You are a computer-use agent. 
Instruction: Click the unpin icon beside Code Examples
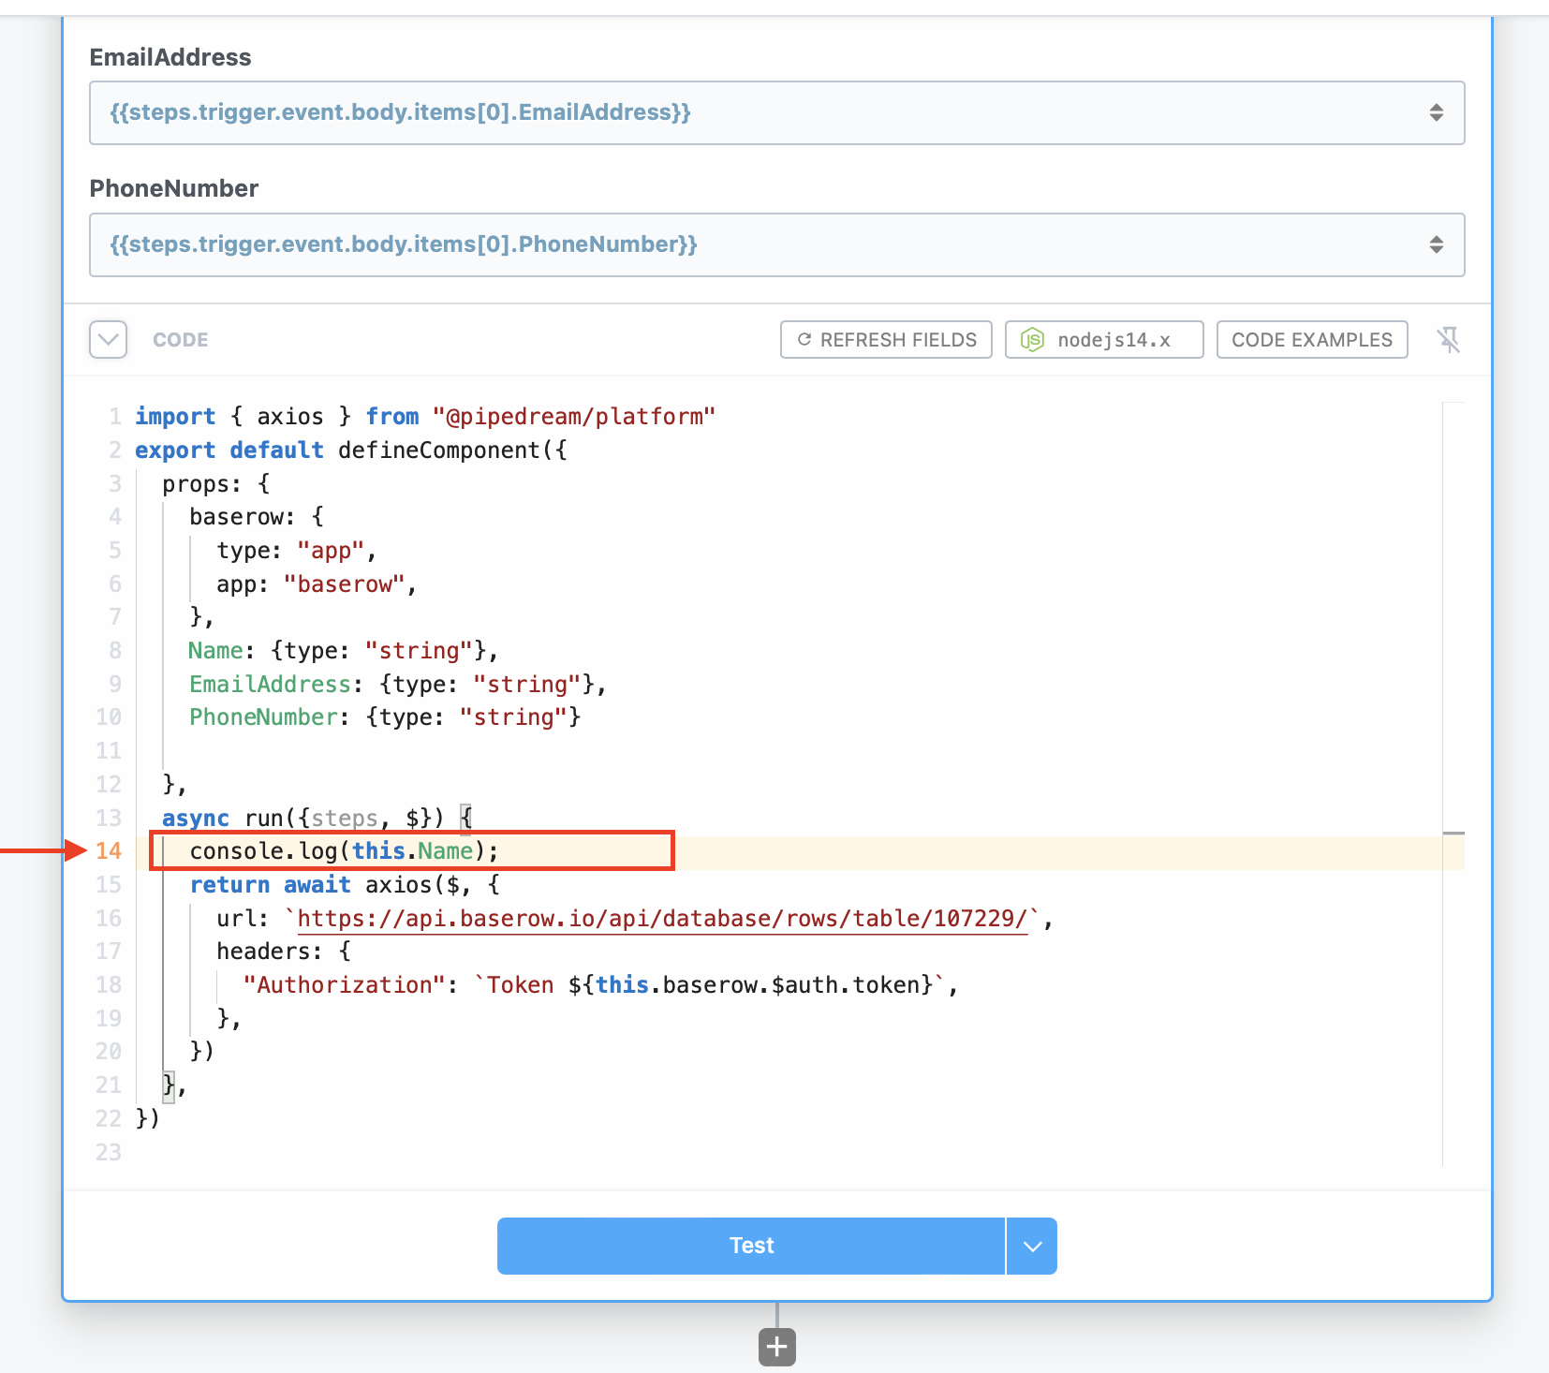coord(1449,340)
